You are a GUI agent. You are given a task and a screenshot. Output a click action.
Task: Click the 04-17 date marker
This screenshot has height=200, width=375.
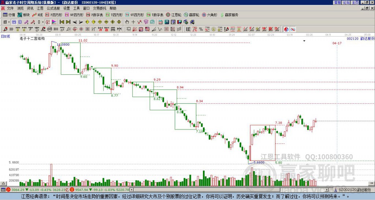pos(337,43)
